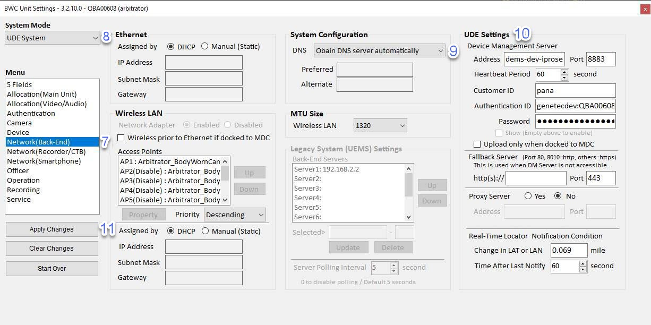Click the Authentication ID field
651x325 pixels.
pos(576,106)
